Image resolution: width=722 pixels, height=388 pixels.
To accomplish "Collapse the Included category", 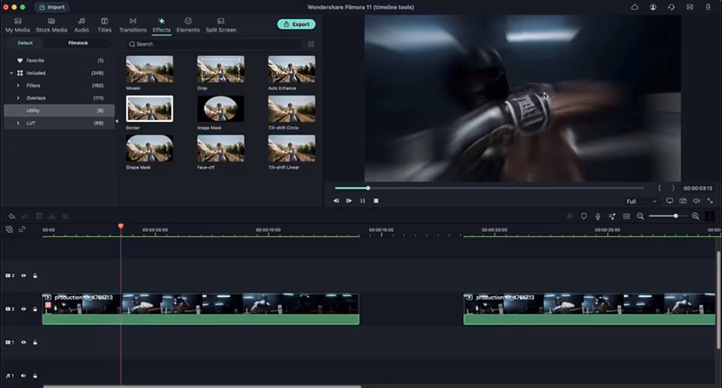I will (12, 73).
